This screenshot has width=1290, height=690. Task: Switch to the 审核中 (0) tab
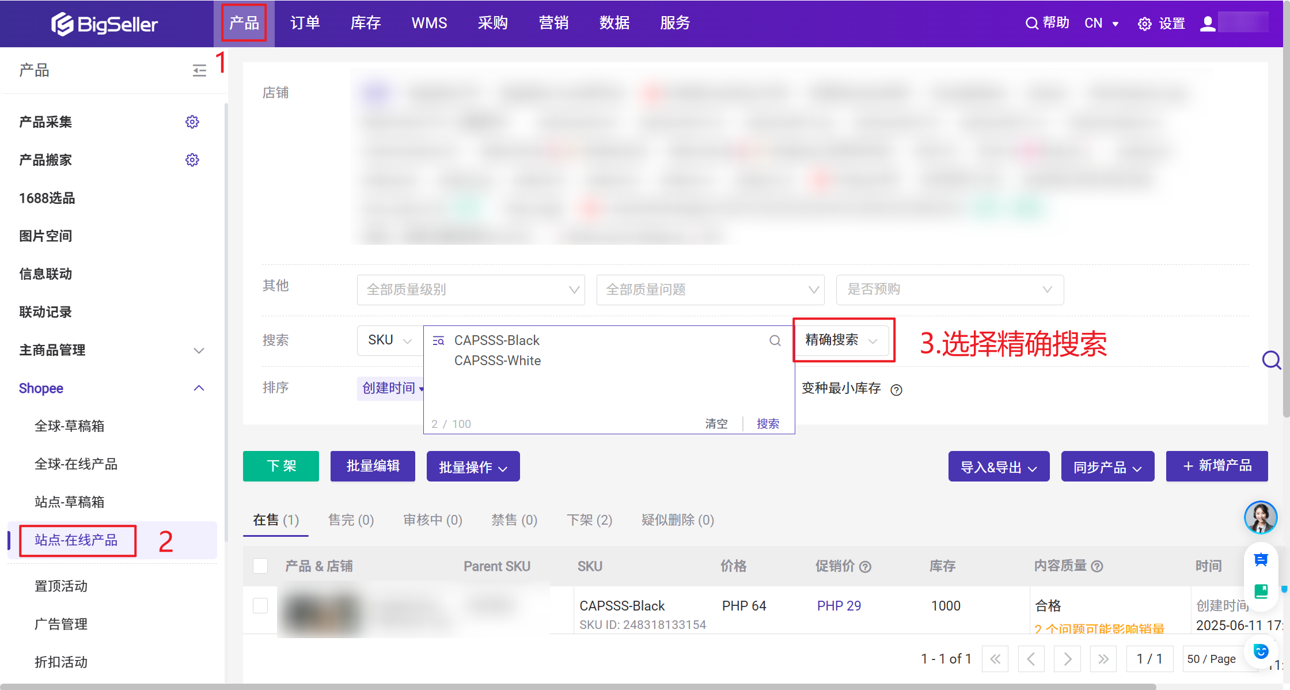(432, 520)
